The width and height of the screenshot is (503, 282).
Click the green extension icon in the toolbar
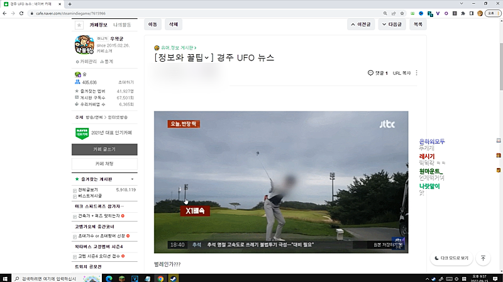(x=412, y=13)
